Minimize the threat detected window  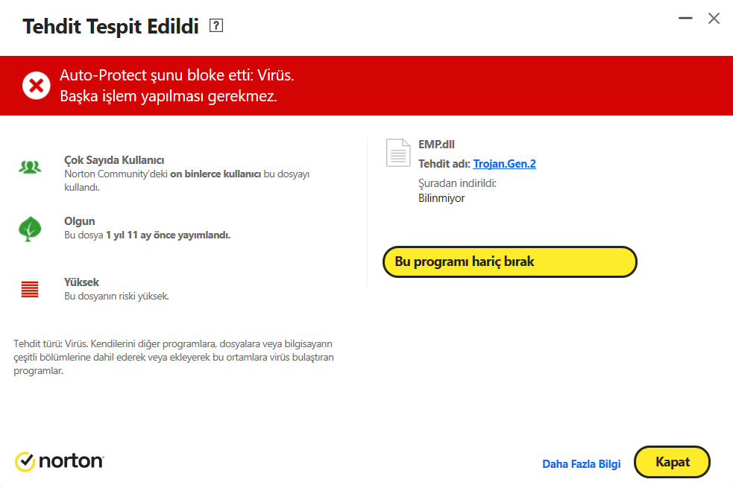click(685, 18)
